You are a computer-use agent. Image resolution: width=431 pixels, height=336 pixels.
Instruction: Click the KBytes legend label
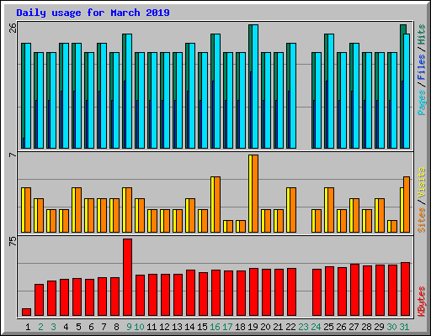click(x=422, y=302)
